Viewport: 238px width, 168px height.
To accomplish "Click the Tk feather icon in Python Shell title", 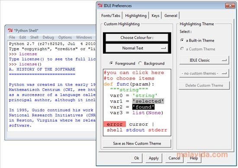I will tap(10, 31).
